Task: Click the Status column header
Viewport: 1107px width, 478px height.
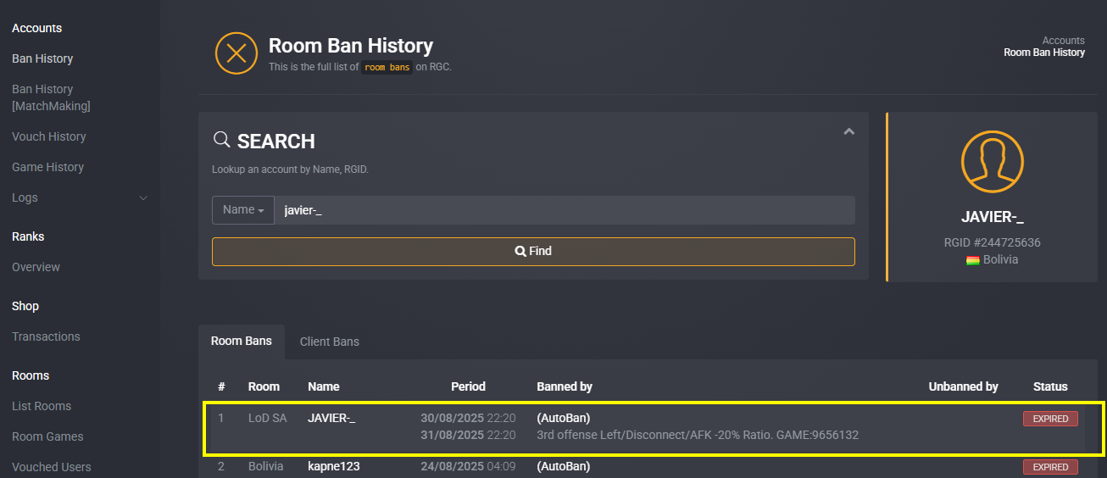Action: (x=1050, y=386)
